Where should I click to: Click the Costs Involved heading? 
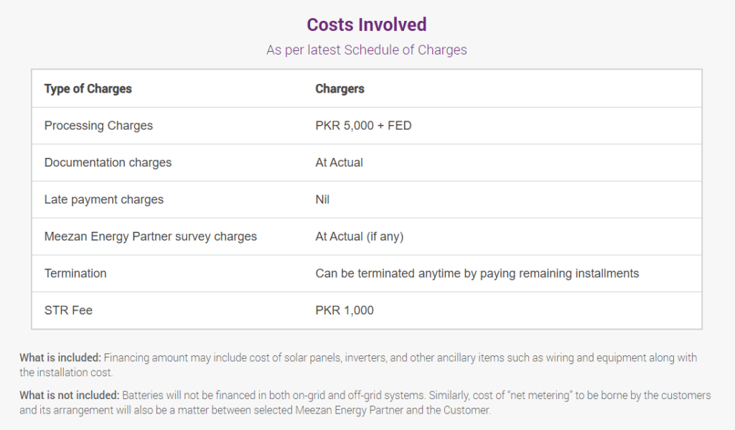click(367, 25)
